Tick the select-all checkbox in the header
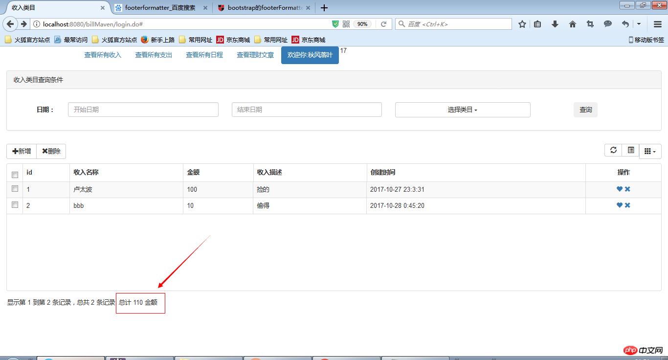 15,175
